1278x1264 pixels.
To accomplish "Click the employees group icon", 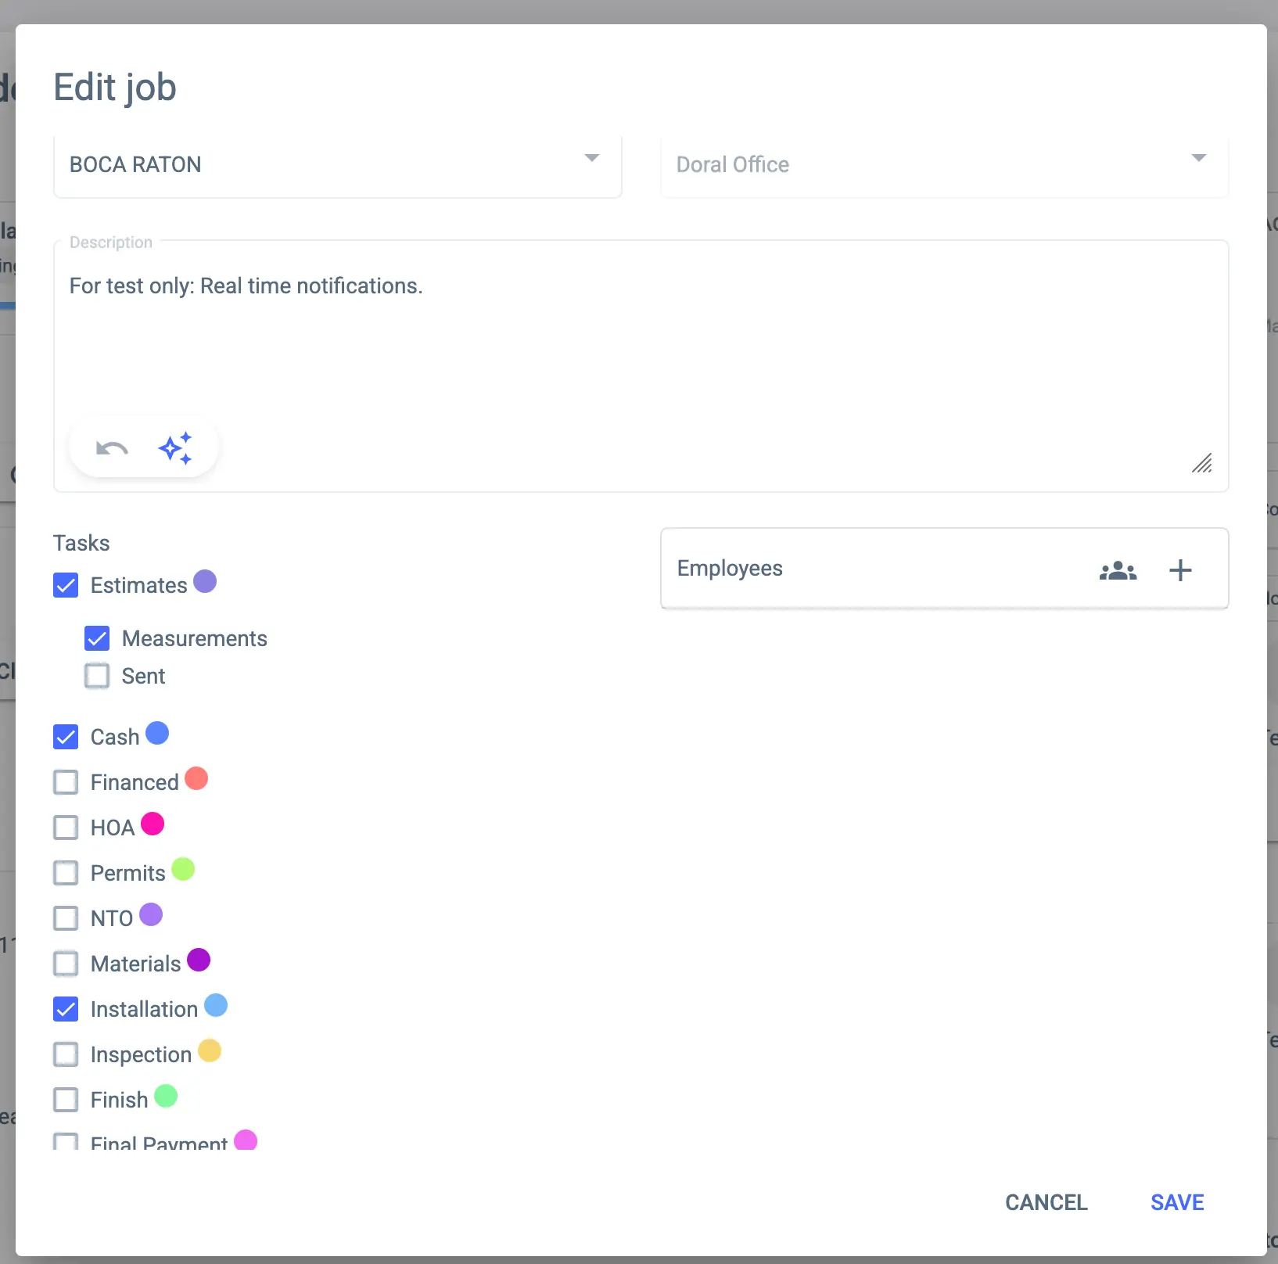I will (x=1118, y=570).
